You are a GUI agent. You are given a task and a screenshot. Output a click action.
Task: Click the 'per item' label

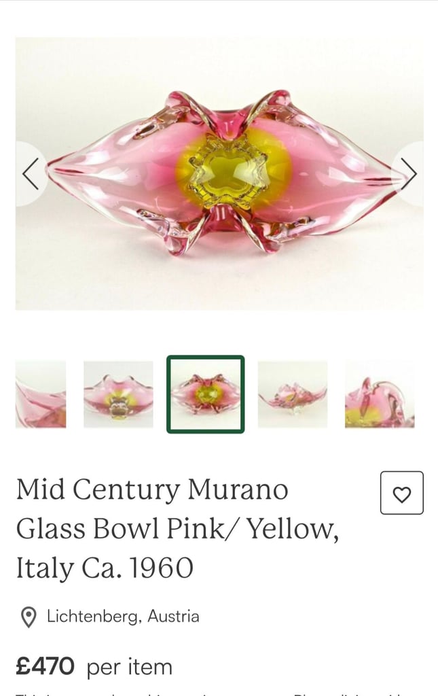130,667
